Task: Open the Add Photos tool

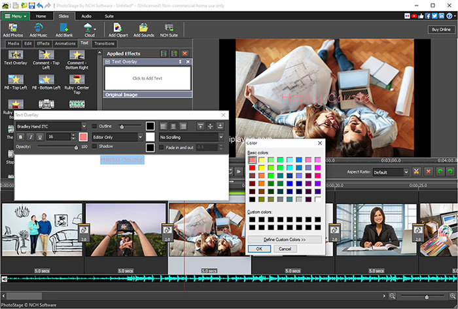Action: tap(13, 30)
